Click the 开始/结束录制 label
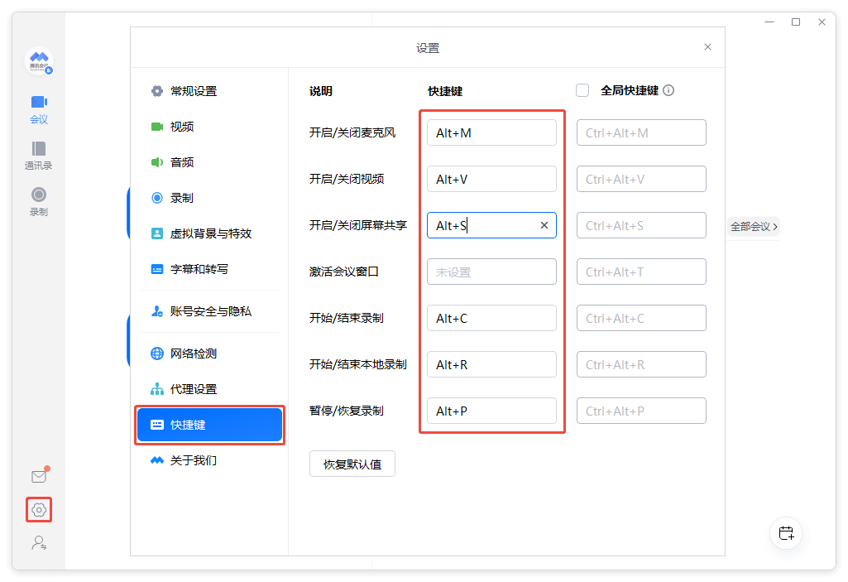848x582 pixels. [x=347, y=319]
